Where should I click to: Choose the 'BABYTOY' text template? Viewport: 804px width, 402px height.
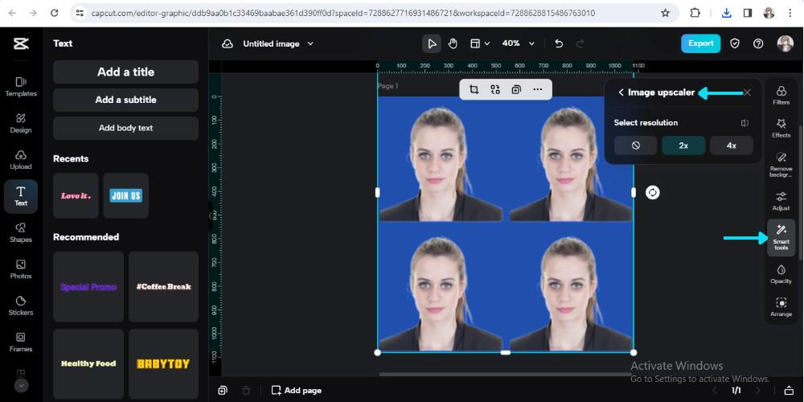pyautogui.click(x=163, y=364)
